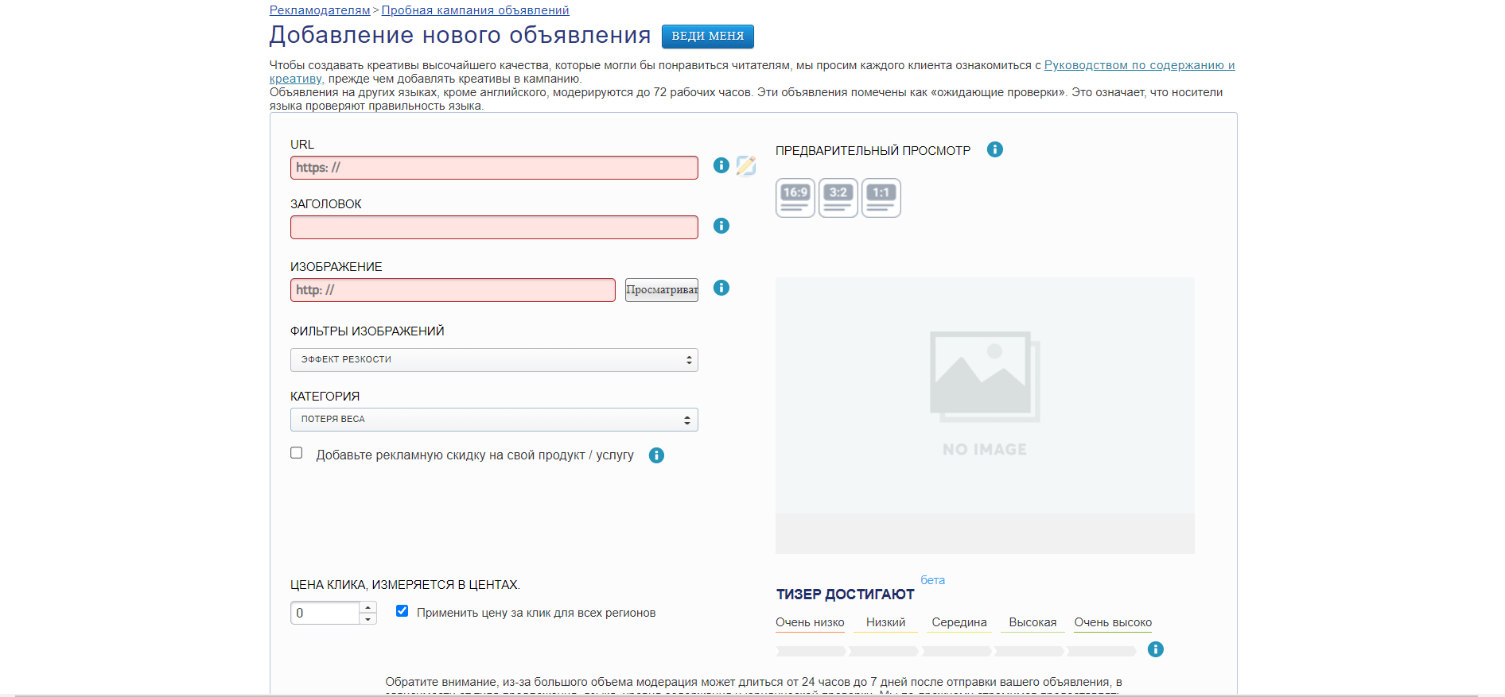Click the Рекламодателям breadcrumb link
This screenshot has width=1505, height=697.
tap(320, 10)
